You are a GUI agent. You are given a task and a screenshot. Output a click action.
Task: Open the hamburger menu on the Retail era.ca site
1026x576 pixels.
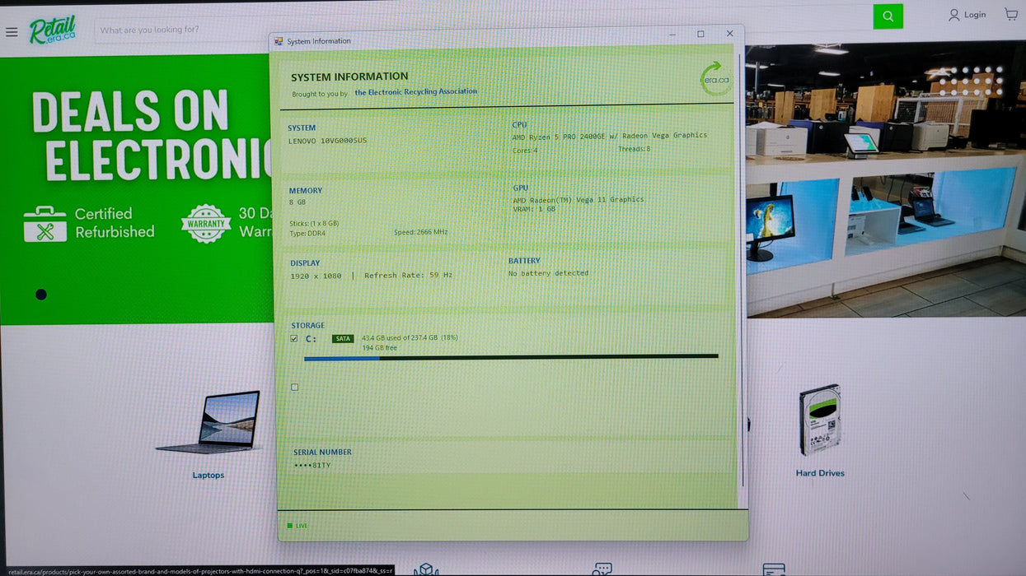click(x=12, y=32)
